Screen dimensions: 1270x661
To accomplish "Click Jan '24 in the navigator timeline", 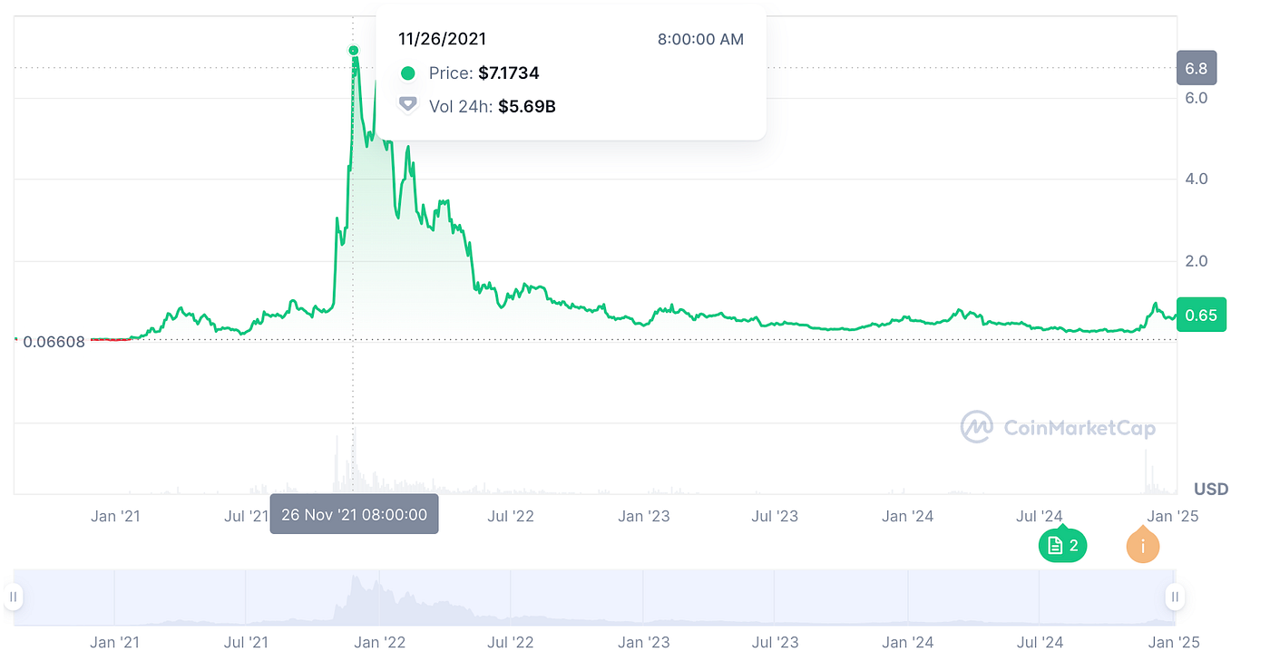I will (908, 642).
